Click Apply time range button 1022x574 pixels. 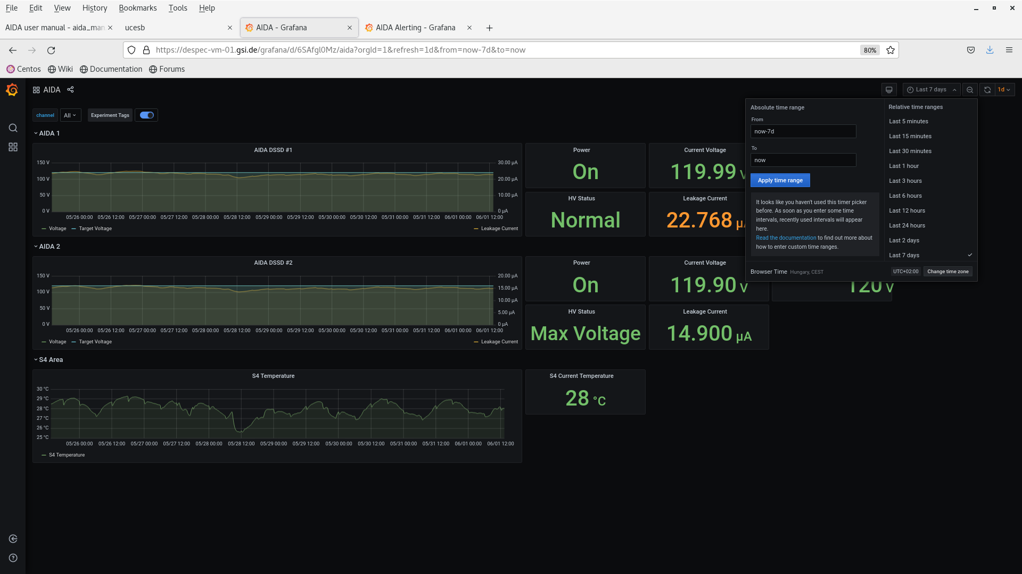point(780,180)
